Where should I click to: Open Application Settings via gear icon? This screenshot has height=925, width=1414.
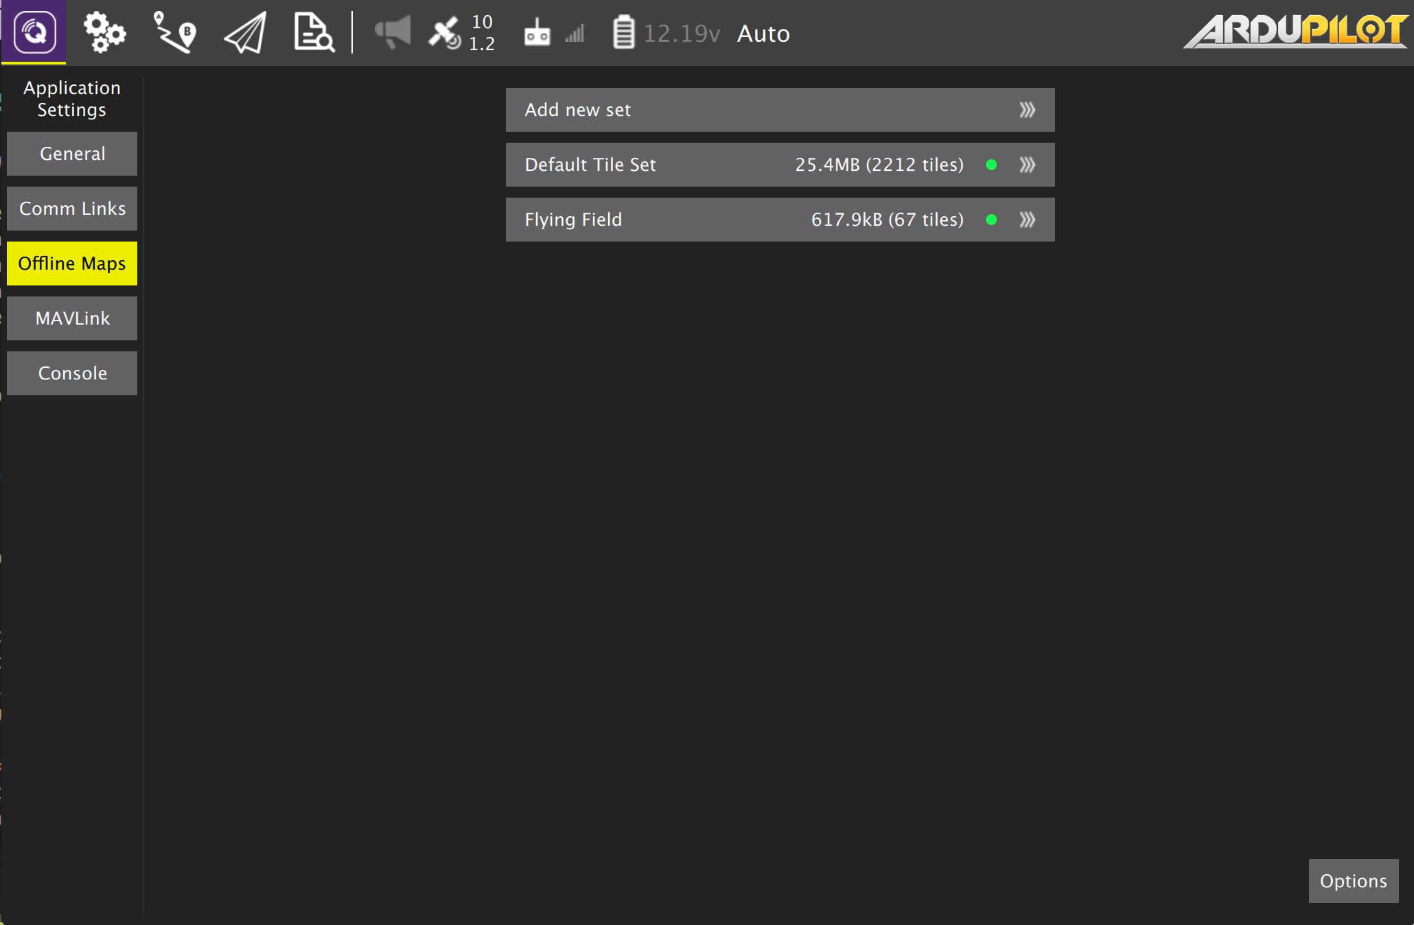[105, 32]
